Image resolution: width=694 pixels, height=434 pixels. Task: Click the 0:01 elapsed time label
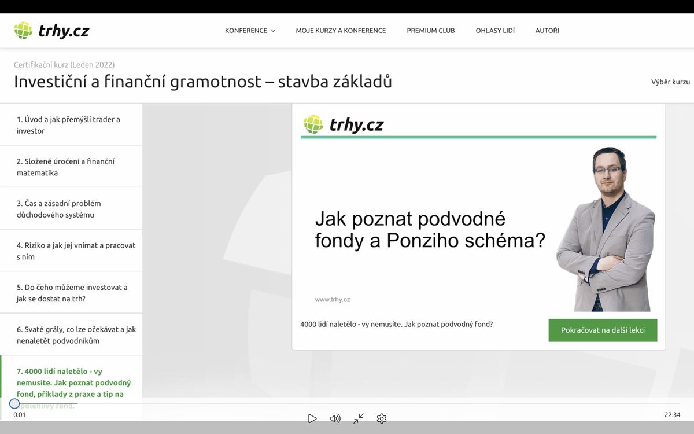(20, 415)
